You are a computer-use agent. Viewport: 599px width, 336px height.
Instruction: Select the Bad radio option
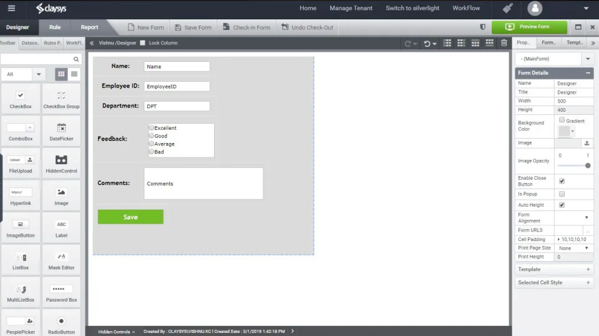pyautogui.click(x=151, y=152)
